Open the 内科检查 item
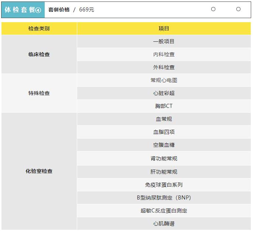The width and height of the screenshot is (253, 232). coord(164,54)
